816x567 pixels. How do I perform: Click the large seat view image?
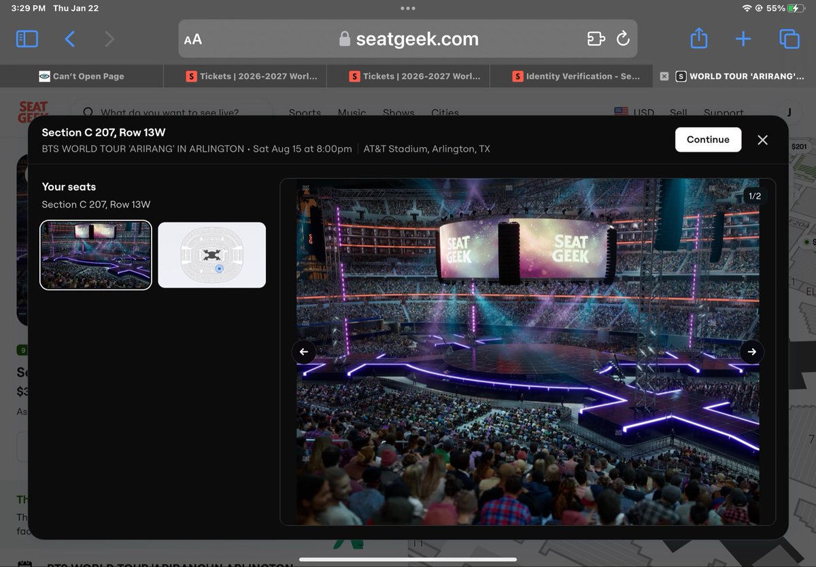click(x=528, y=351)
